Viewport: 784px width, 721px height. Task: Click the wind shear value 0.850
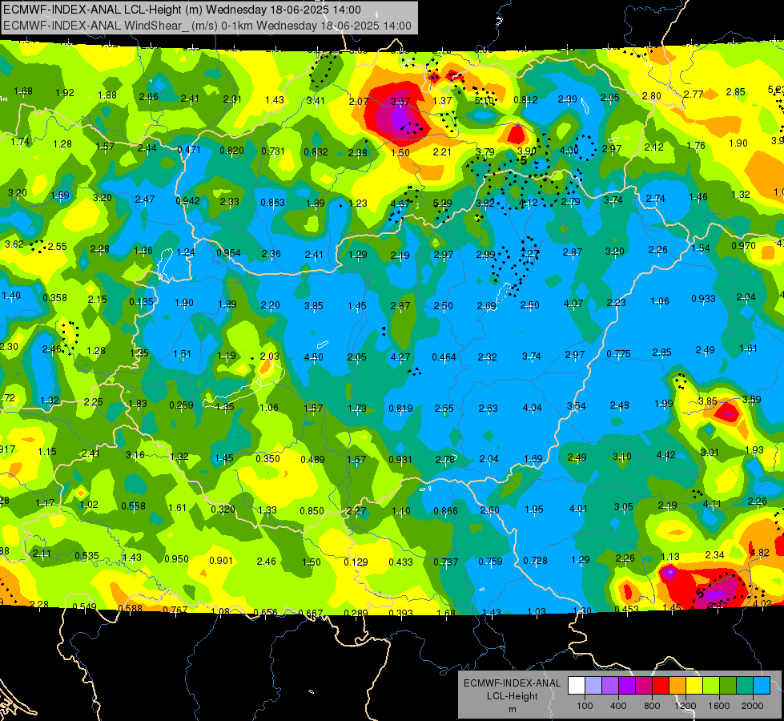[312, 511]
